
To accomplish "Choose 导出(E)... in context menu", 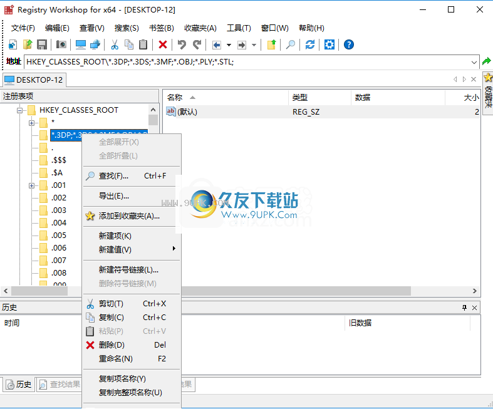I will click(x=132, y=196).
